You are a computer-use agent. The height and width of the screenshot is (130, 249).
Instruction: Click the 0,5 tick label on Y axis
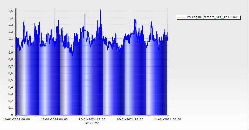tap(10, 80)
